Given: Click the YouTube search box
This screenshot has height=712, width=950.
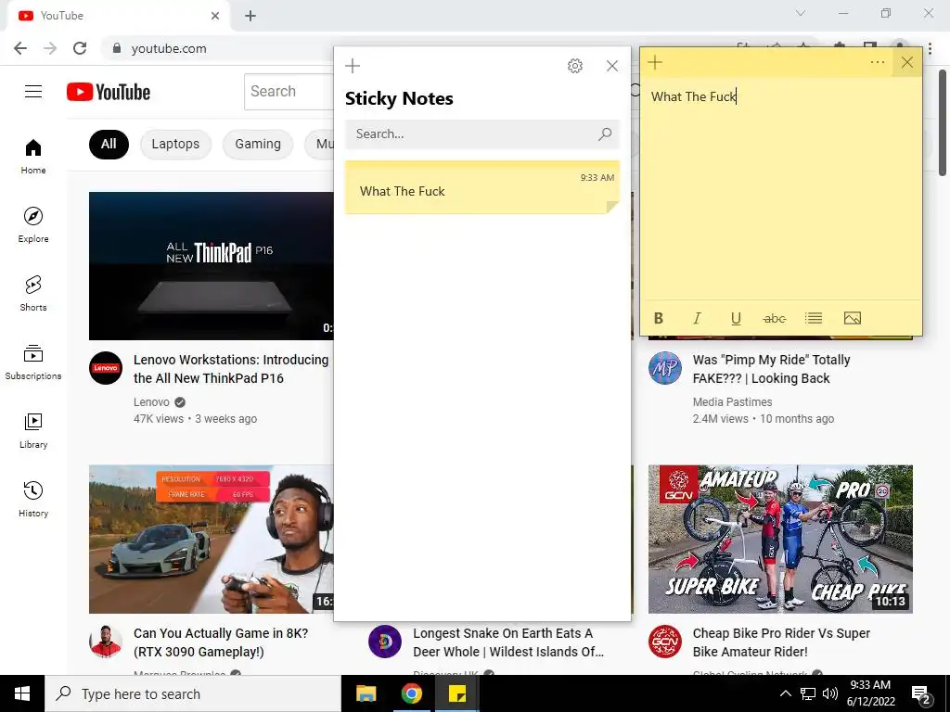Looking at the screenshot, I should 289,92.
